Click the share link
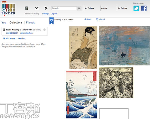The image size is (150, 119). 87,19
